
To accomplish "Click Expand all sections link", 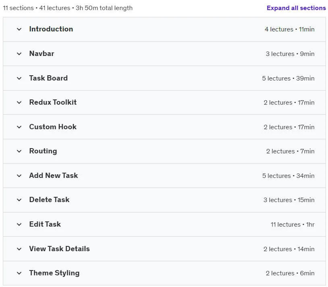I will pos(296,8).
